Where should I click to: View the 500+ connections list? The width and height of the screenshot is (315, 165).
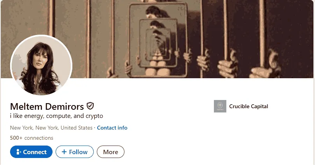pyautogui.click(x=31, y=138)
